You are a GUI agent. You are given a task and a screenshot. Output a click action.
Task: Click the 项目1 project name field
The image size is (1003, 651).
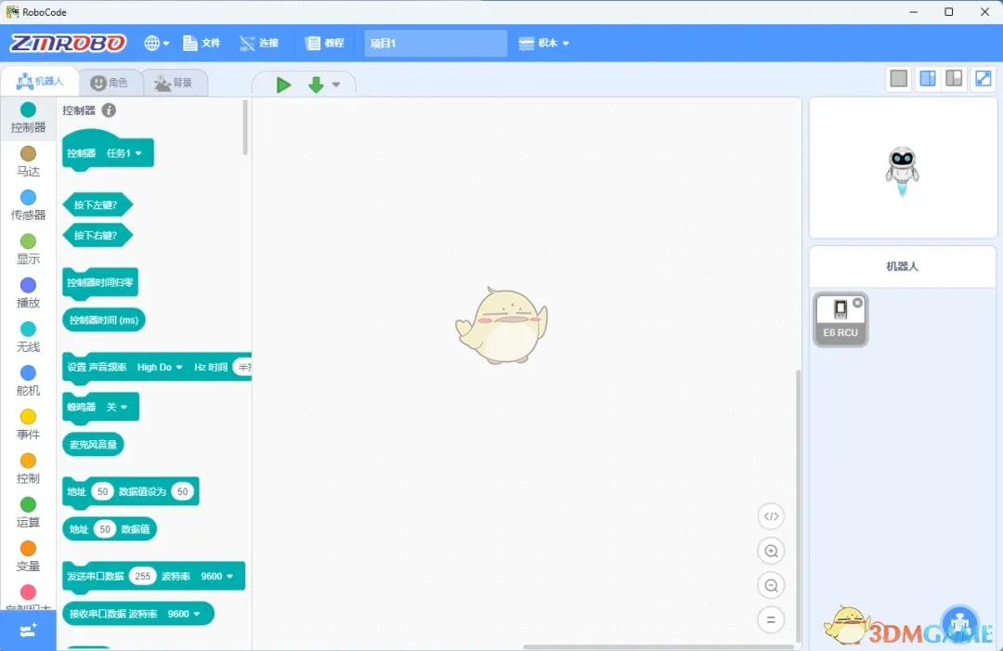434,43
